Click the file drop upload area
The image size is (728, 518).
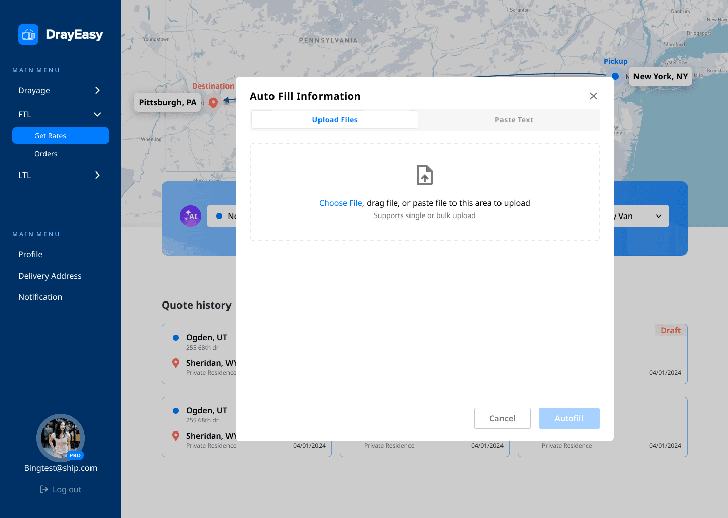coord(425,192)
